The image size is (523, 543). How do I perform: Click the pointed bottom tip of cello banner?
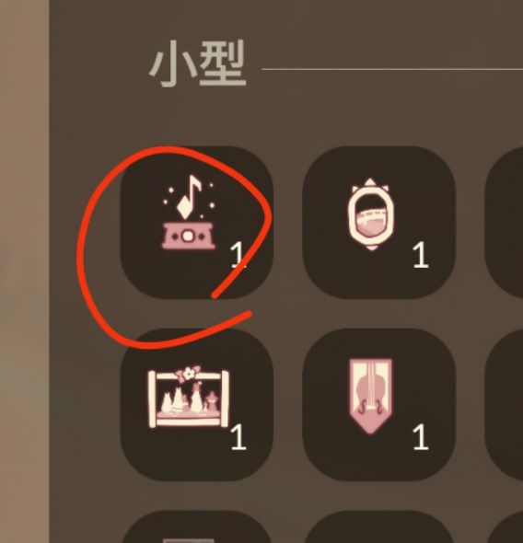tap(370, 425)
